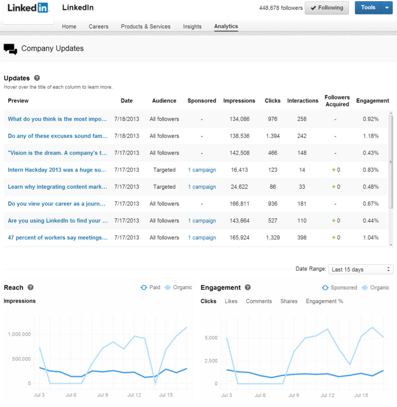
Task: Click the Updates table scroll down arrow
Action: click(x=391, y=245)
